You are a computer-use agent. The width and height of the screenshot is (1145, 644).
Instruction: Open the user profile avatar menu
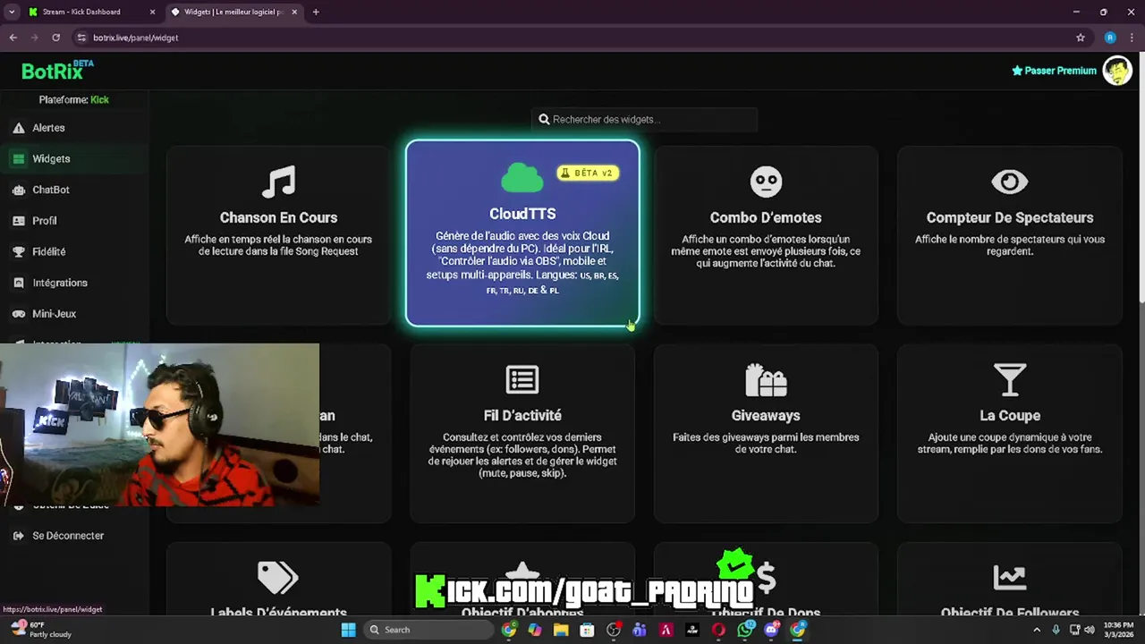pyautogui.click(x=1117, y=70)
